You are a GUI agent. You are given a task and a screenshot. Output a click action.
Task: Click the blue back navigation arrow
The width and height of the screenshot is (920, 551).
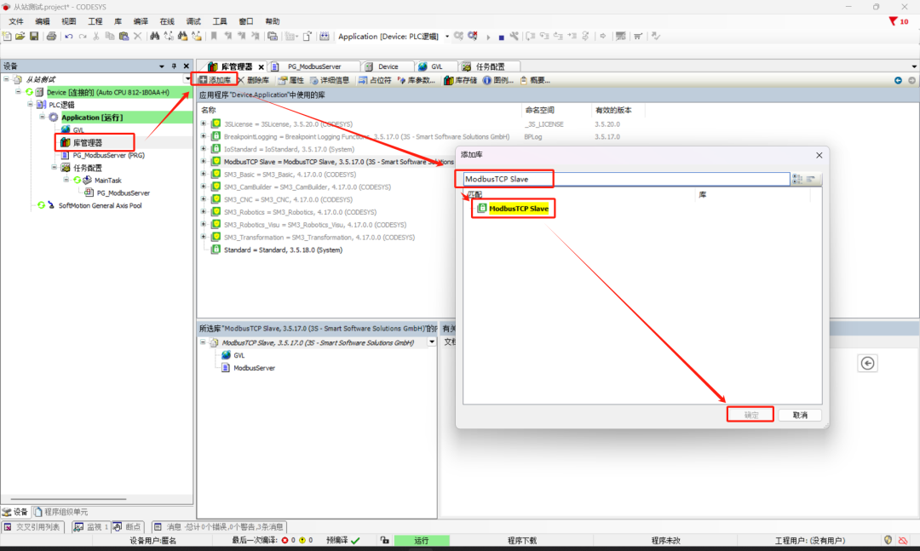[899, 80]
